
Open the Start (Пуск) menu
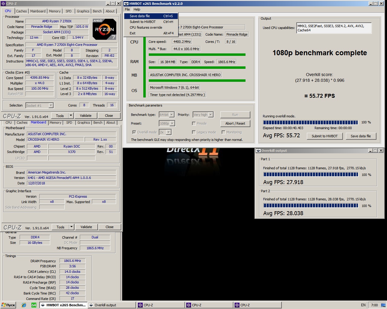coord(8,305)
